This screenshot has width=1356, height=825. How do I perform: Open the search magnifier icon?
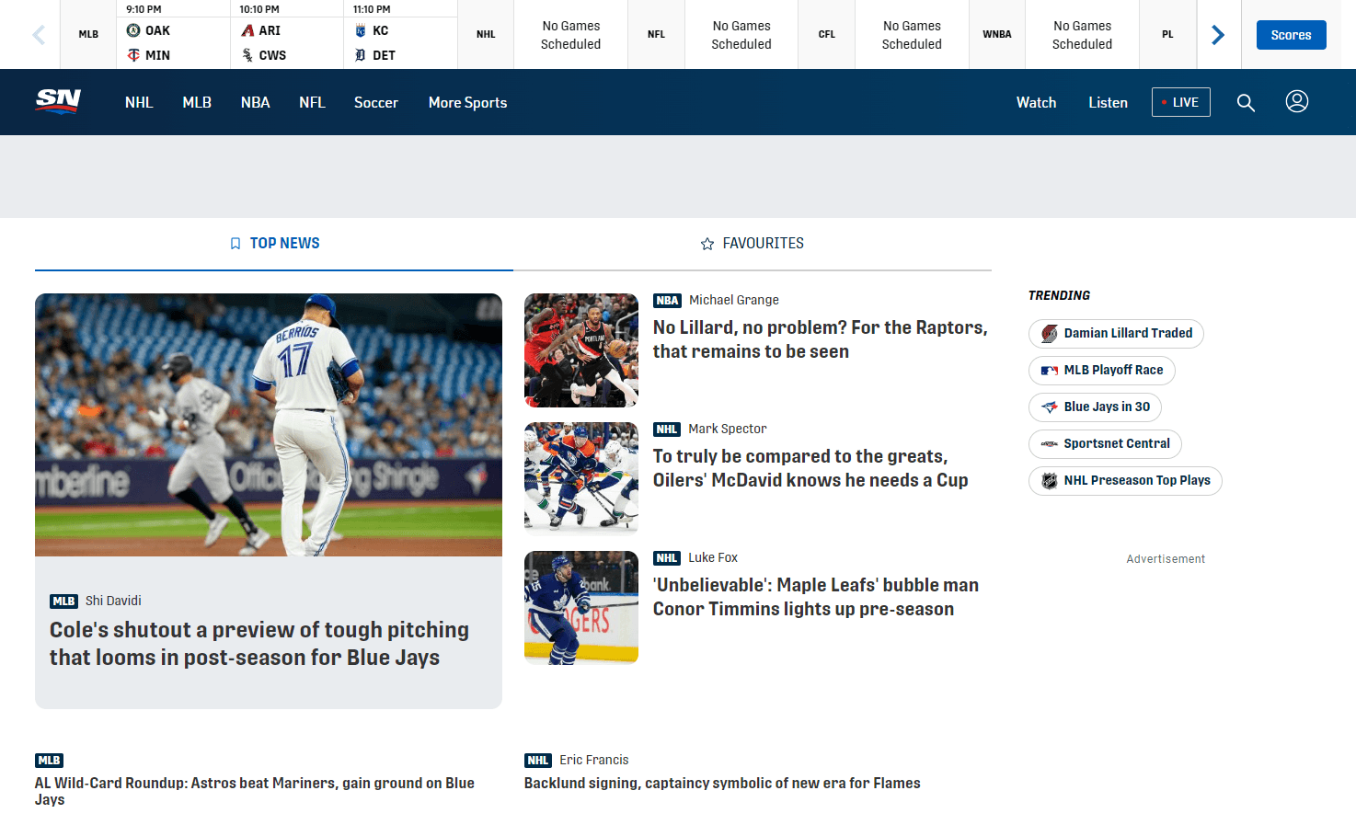click(1246, 102)
